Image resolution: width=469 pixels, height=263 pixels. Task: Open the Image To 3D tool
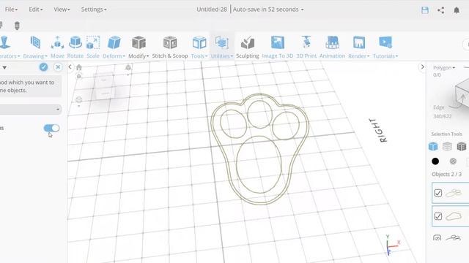[278, 47]
